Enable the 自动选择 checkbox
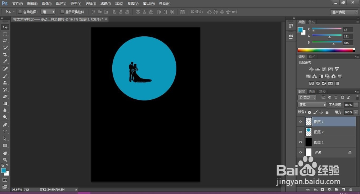 coord(20,12)
